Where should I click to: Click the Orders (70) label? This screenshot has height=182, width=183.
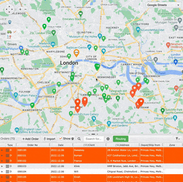point(8,139)
